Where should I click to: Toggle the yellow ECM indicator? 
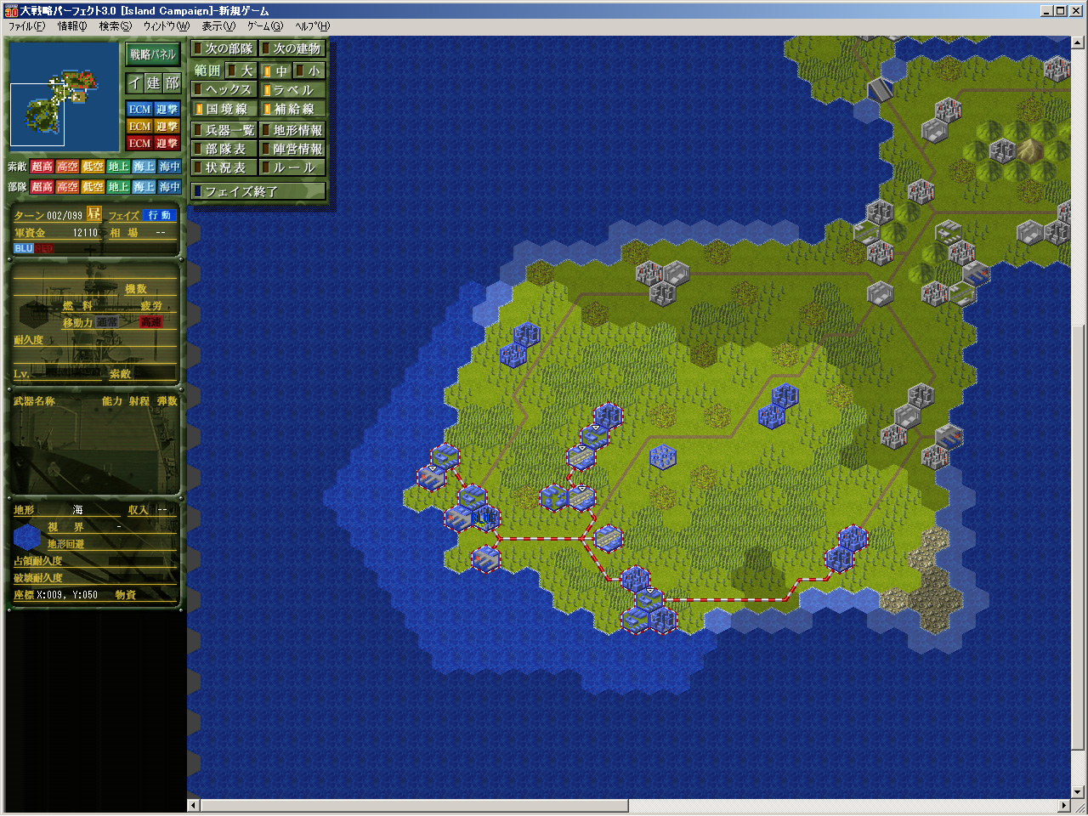point(139,126)
